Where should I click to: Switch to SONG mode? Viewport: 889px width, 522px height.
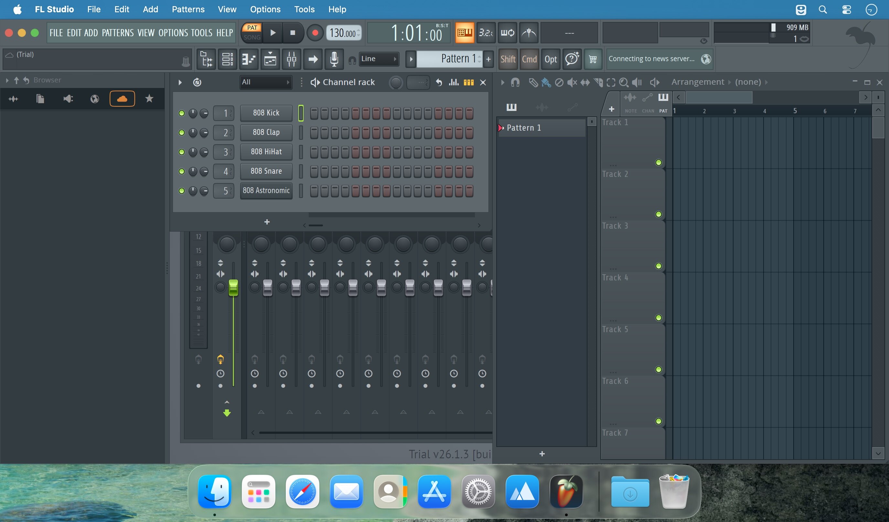(x=252, y=38)
